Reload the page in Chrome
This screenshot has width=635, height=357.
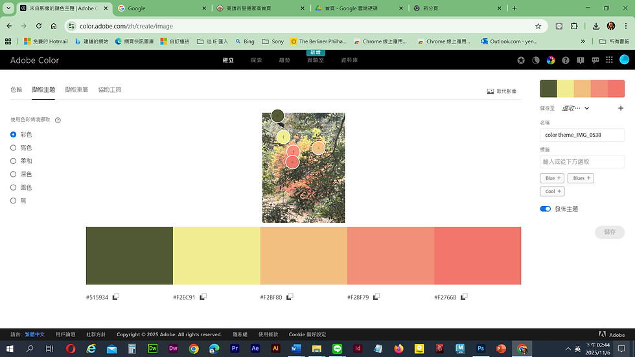(x=39, y=26)
